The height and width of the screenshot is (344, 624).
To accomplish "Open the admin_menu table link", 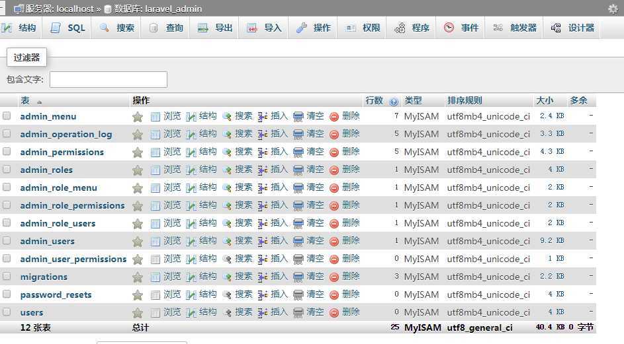I will (48, 116).
